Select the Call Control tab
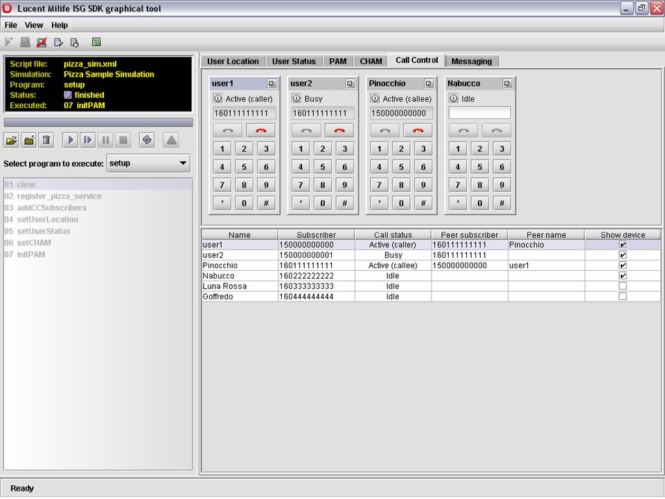Image resolution: width=665 pixels, height=499 pixels. coord(416,60)
